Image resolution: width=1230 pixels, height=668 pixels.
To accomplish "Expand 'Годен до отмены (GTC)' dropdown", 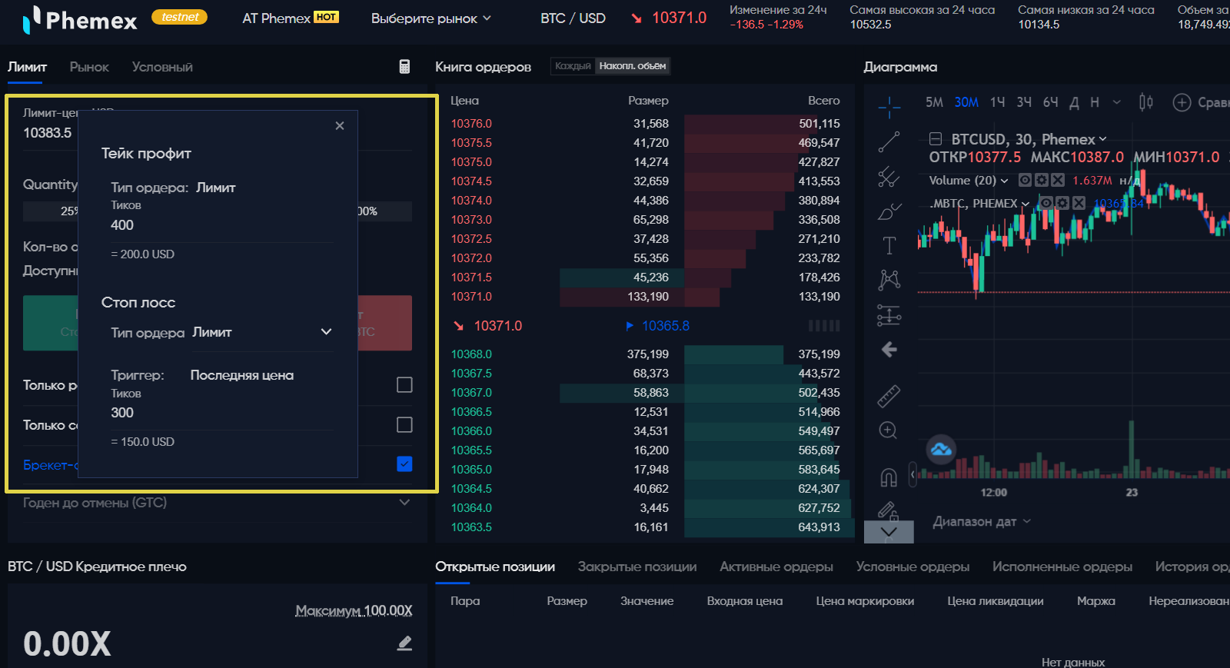I will pyautogui.click(x=404, y=503).
